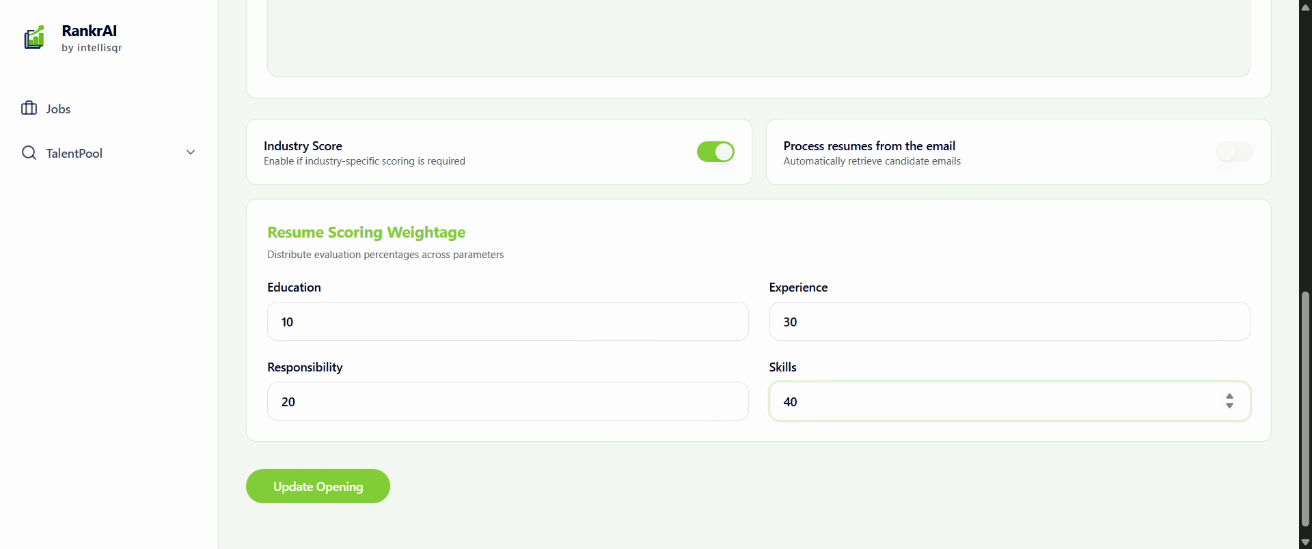Click into the Experience weightage field
1312x549 pixels.
click(x=1009, y=322)
